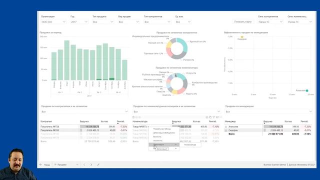Click the Номенклатура column header

140,121
